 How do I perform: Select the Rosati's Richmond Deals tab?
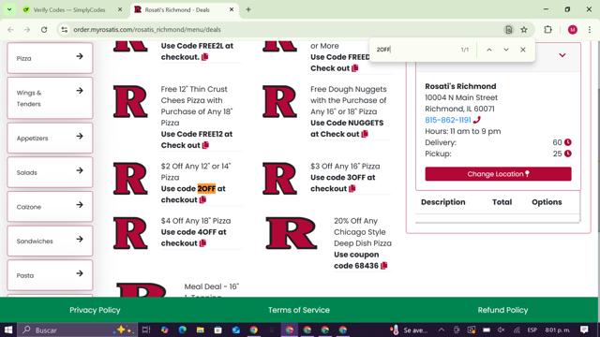pos(178,10)
